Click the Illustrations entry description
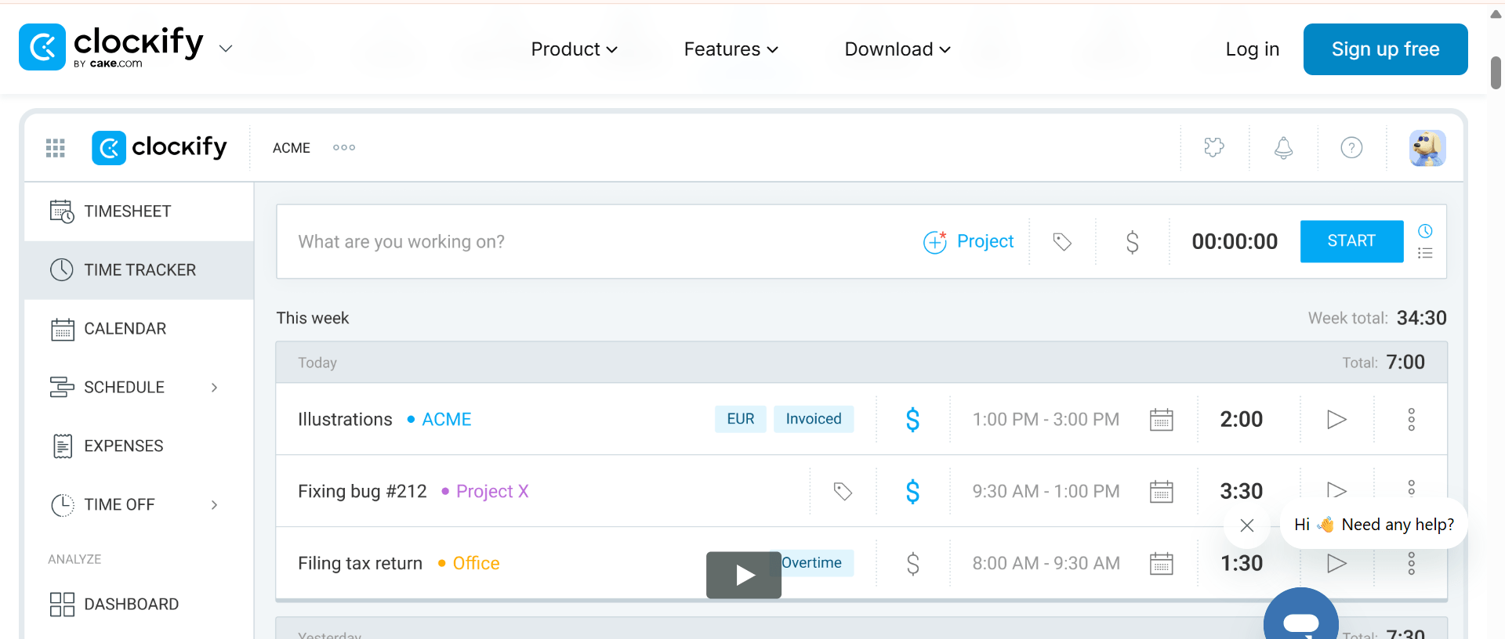1505x639 pixels. pyautogui.click(x=345, y=420)
